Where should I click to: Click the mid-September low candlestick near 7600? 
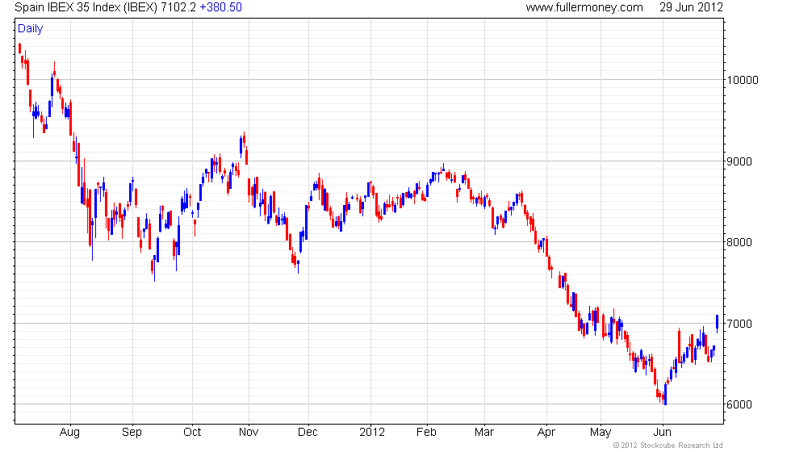[x=154, y=268]
